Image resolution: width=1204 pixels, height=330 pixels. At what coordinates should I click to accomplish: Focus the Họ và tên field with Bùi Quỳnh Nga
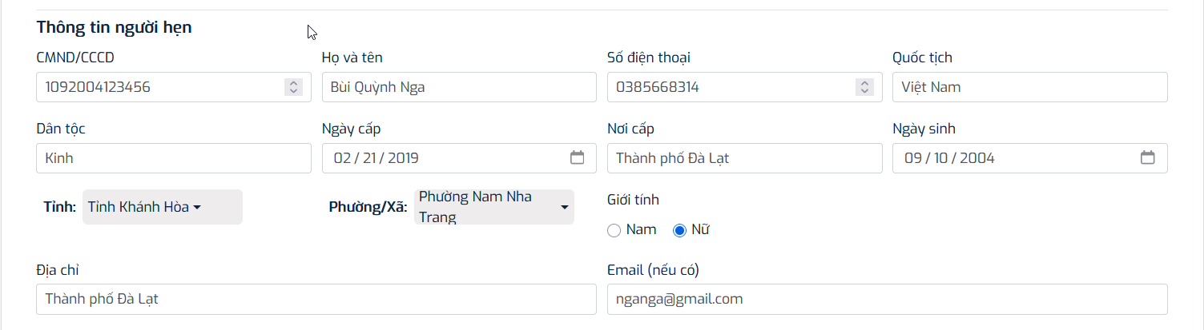pyautogui.click(x=458, y=87)
